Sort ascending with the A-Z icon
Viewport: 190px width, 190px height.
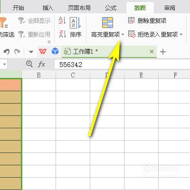coord(62,20)
